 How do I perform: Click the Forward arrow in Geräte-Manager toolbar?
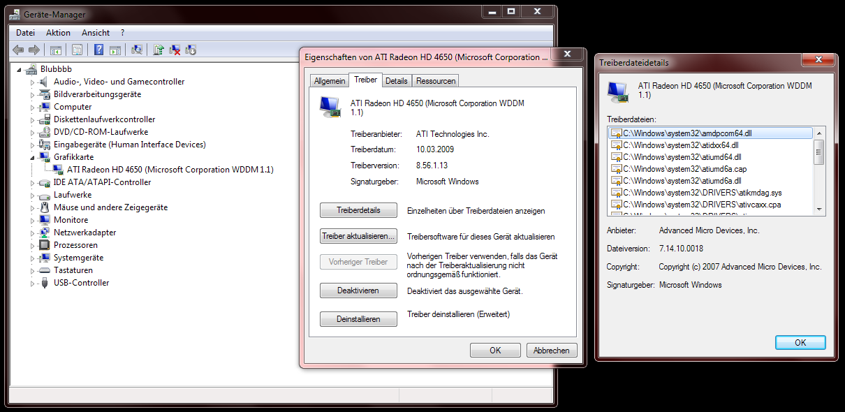34,50
